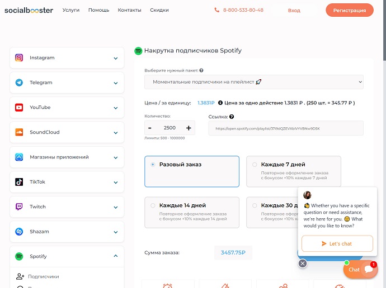Click the Накрутка подписчиков Spotify heading

coord(193,51)
